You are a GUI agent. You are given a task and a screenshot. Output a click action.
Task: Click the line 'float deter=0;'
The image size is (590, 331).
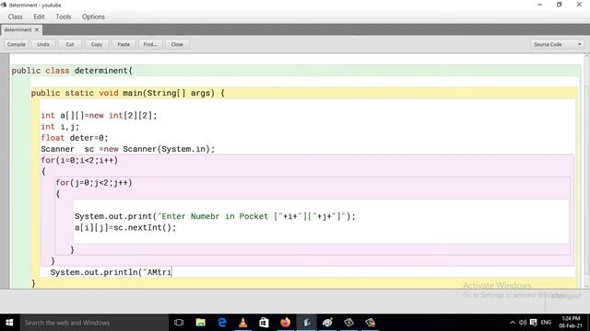pyautogui.click(x=75, y=138)
